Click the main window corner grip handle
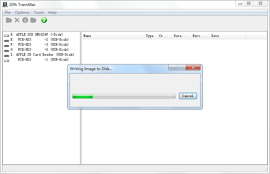 coord(266,170)
